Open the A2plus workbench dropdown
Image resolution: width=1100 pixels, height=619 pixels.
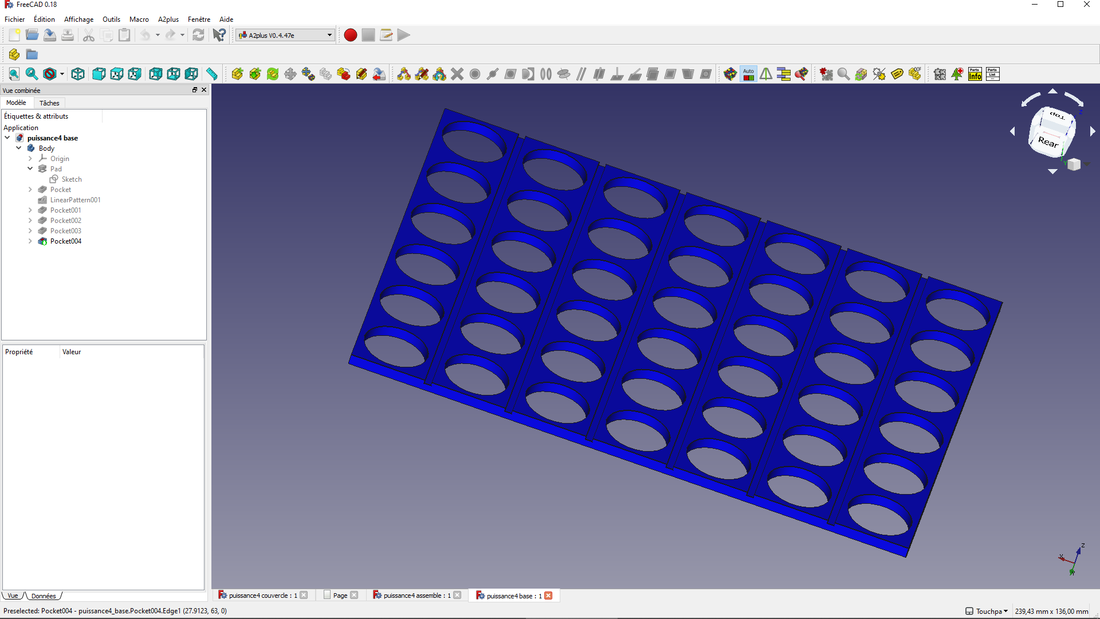(x=285, y=35)
